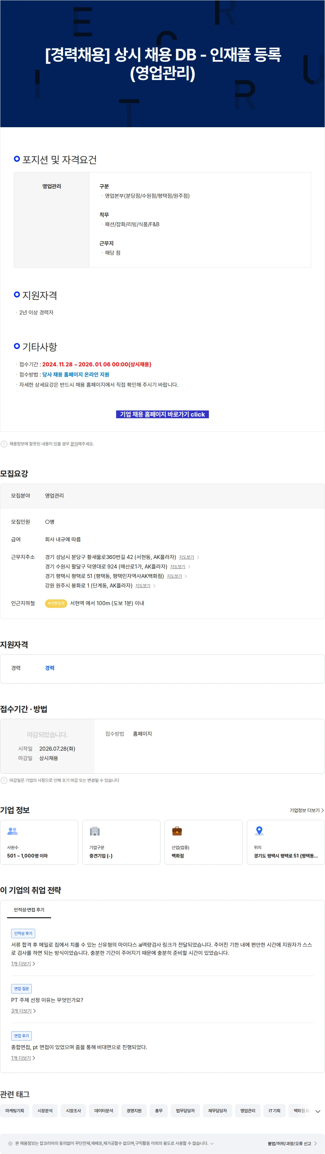
Task: Select the 마케팅기획 tag
Action: click(x=15, y=1111)
